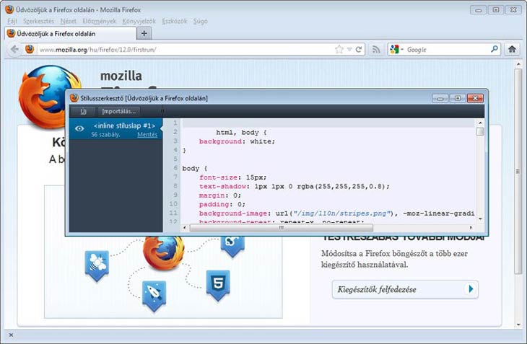Viewport: 527px width, 344px height.
Task: Click the Back arrow navigation button
Action: 14,50
